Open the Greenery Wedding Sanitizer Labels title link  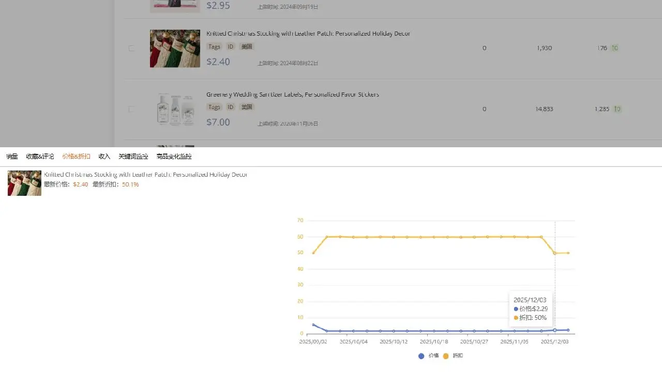click(293, 94)
